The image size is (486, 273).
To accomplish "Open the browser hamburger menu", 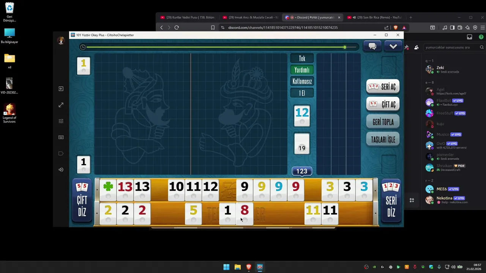I will [483, 27].
